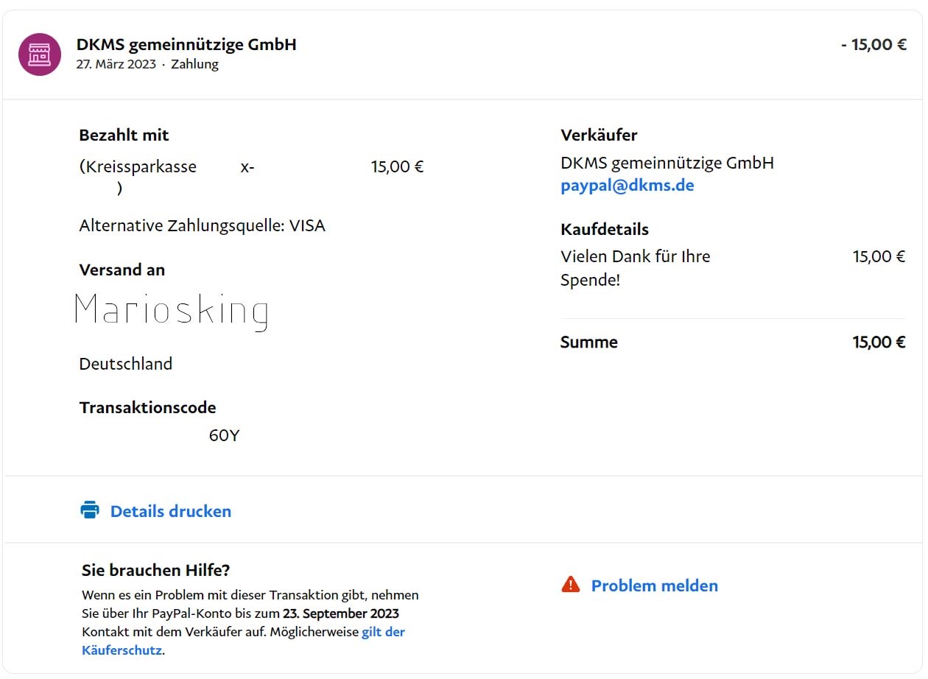Open the paypal@dkms.de email link
This screenshot has height=679, width=928.
[627, 186]
